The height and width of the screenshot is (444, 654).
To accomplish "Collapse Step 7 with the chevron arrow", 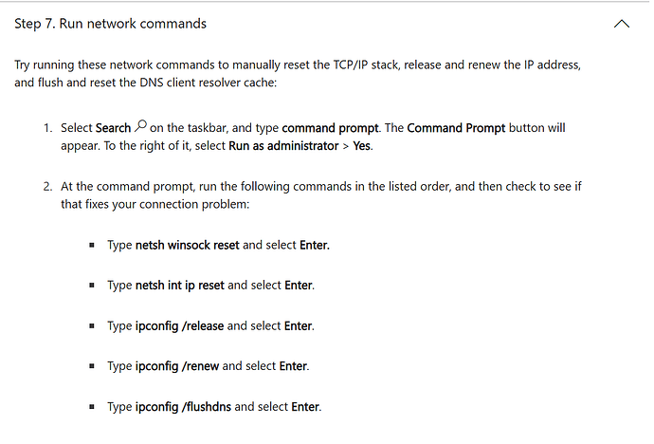I will point(622,24).
